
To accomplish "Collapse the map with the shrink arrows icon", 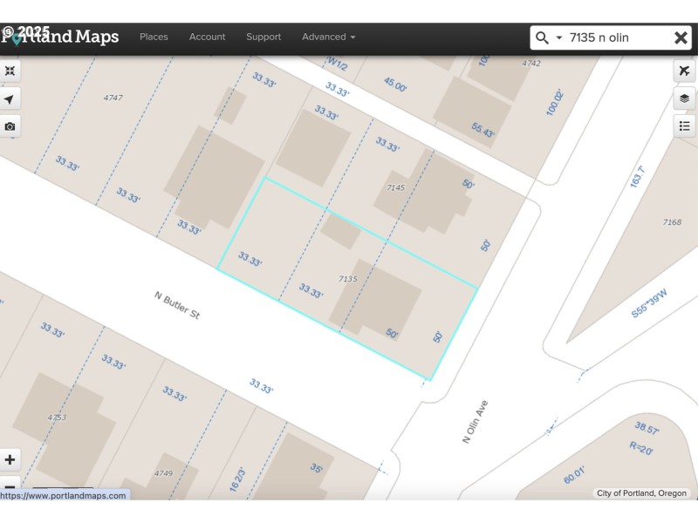I will tap(10, 71).
